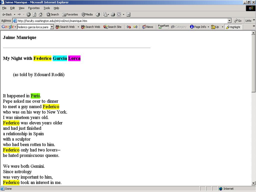Click the Go button
This screenshot has width=256, height=192.
pyautogui.click(x=238, y=21)
